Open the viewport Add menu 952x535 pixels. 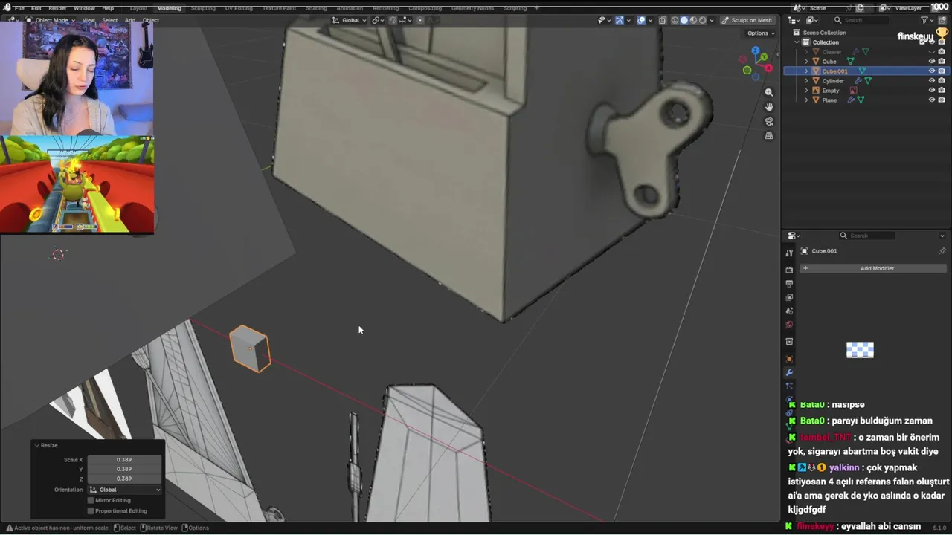(x=130, y=20)
